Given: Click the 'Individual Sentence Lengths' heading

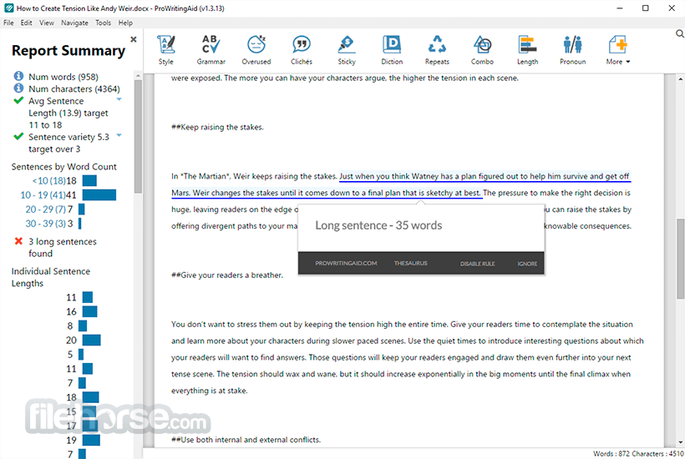Looking at the screenshot, I should 51,277.
